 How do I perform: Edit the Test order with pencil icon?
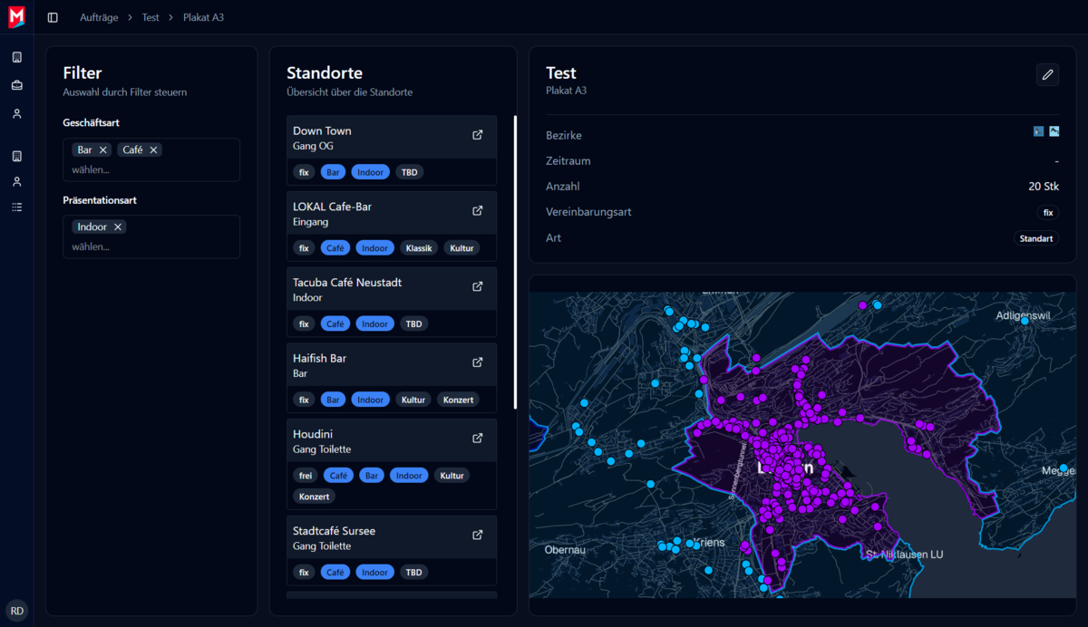pos(1047,74)
